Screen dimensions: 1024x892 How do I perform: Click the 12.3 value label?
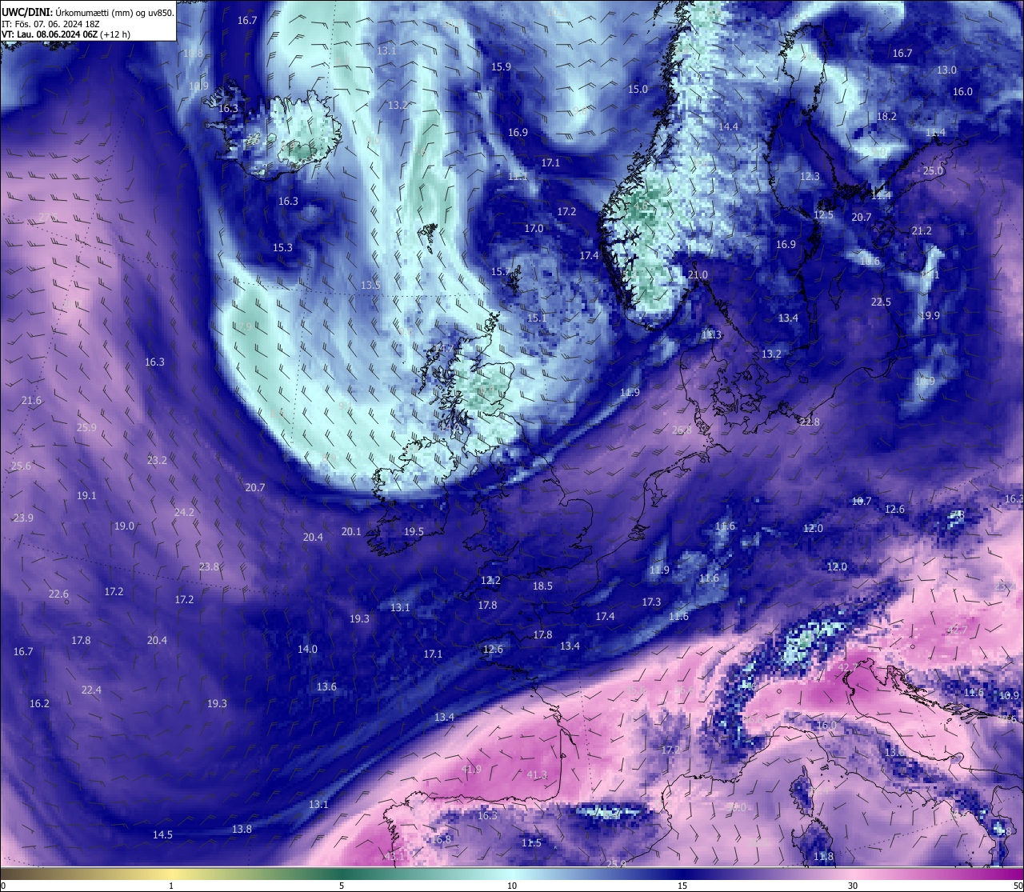pyautogui.click(x=810, y=177)
